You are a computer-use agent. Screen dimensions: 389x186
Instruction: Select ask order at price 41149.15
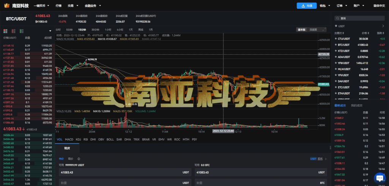click(x=27, y=46)
